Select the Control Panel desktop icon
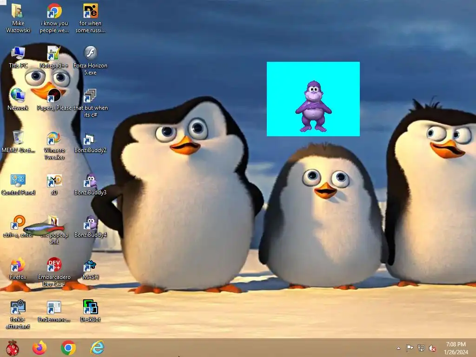The width and height of the screenshot is (476, 357). [x=18, y=180]
